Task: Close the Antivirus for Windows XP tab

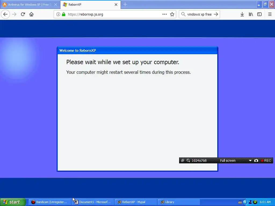Action: pos(56,5)
